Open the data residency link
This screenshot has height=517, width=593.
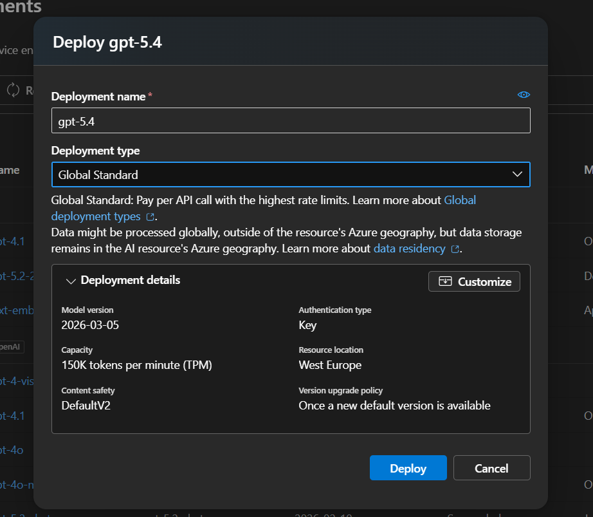tap(409, 249)
